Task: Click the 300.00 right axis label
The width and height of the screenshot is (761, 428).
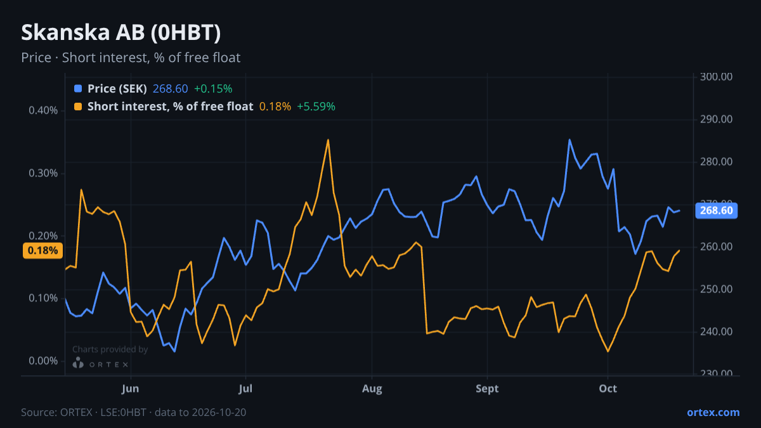Action: click(717, 77)
